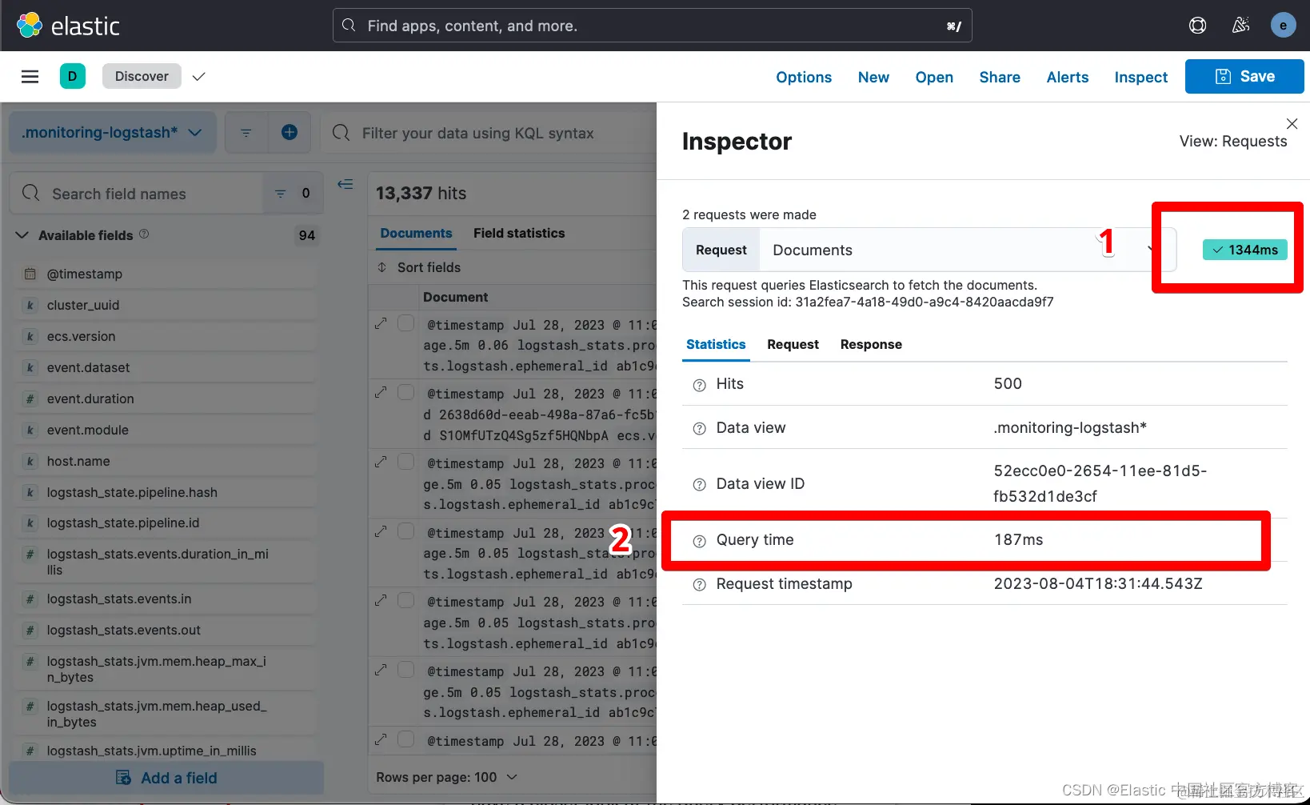Click the Add a field icon

pyautogui.click(x=123, y=778)
